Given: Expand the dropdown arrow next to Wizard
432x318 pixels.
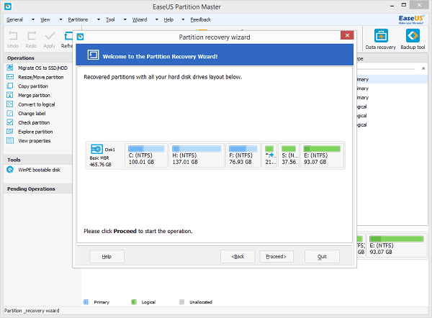Looking at the screenshot, I should click(x=156, y=19).
